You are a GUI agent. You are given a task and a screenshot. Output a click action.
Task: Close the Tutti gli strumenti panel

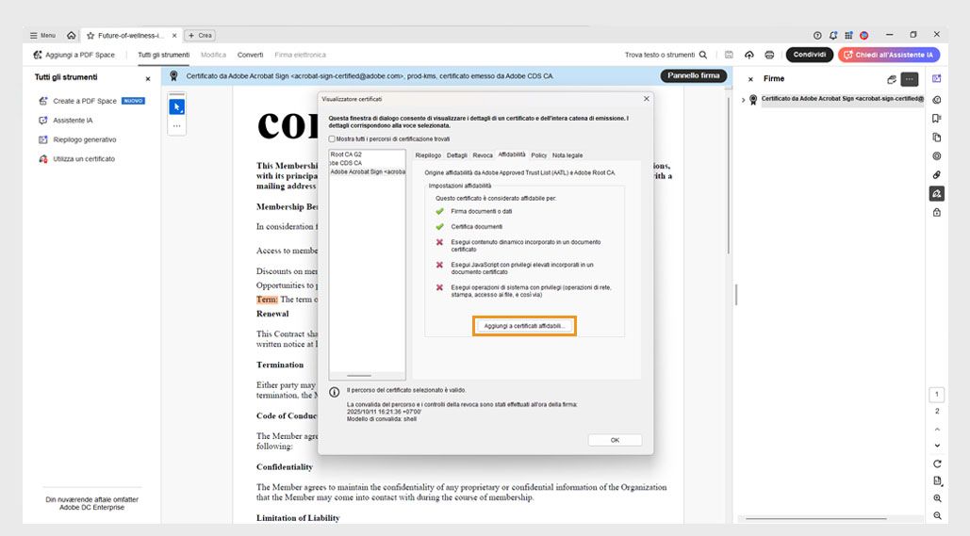148,78
